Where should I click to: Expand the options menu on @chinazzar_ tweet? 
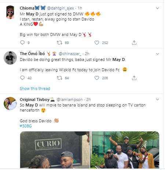157,54
